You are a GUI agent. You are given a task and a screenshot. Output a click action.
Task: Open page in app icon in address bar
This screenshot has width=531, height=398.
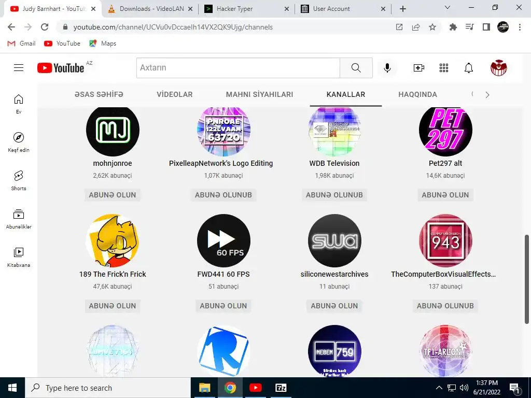(x=399, y=27)
